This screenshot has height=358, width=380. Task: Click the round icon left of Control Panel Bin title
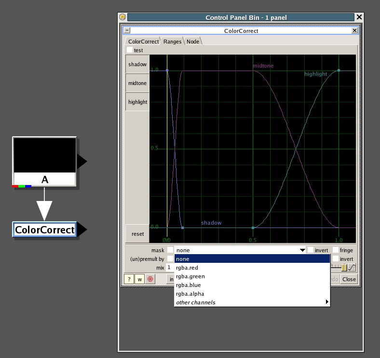point(122,17)
